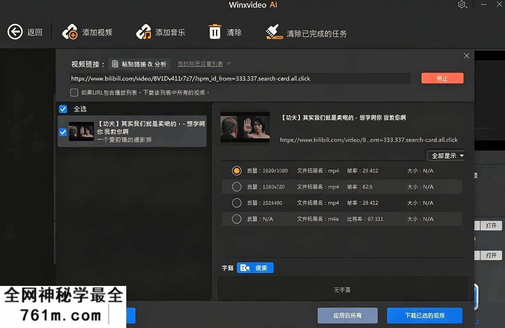Uncheck the 【功夫】 video item checkbox

pos(63,132)
